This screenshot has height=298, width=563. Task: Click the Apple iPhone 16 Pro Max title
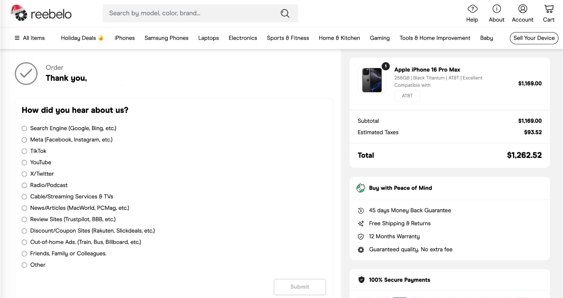(427, 70)
